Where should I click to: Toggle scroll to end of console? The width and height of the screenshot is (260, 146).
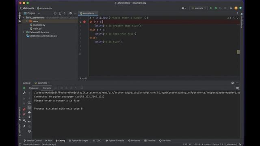29,107
